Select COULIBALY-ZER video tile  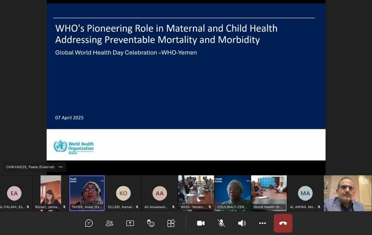tap(232, 193)
